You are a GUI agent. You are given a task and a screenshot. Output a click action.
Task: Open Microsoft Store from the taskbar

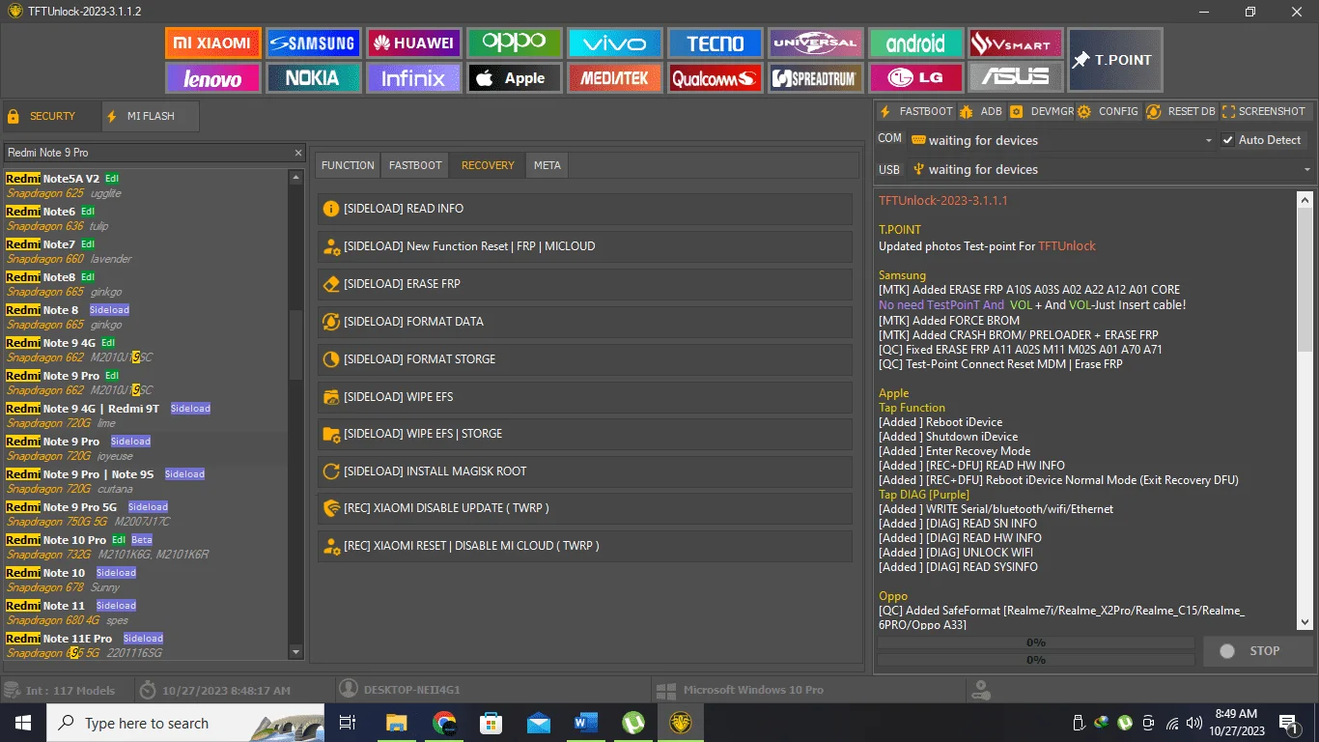coord(491,723)
